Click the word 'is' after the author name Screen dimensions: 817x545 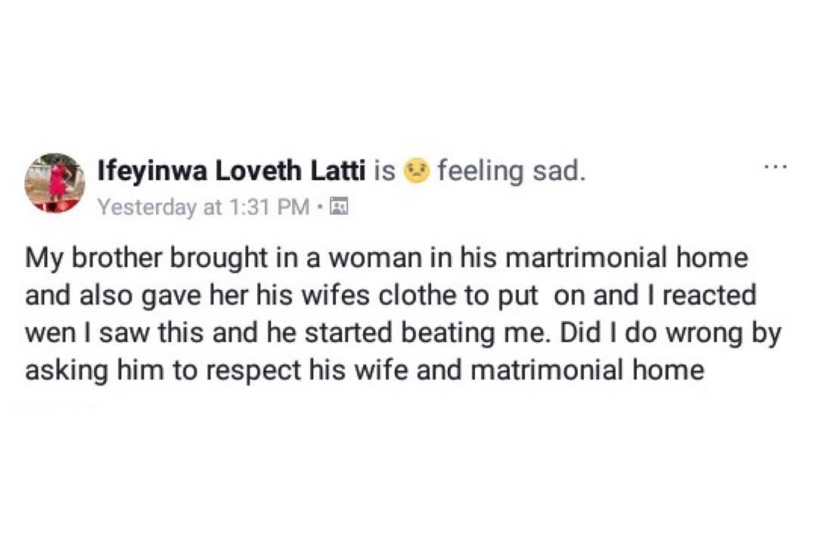[384, 172]
